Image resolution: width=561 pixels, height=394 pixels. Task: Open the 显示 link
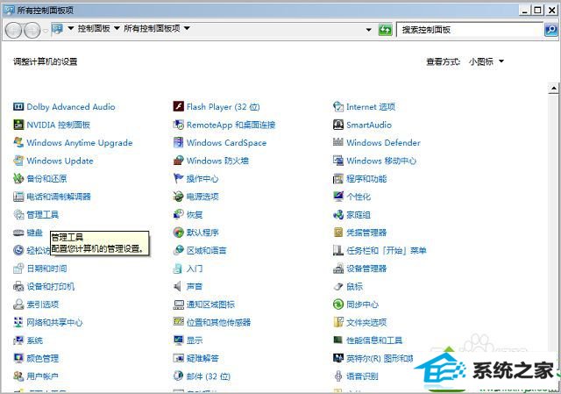(x=195, y=340)
